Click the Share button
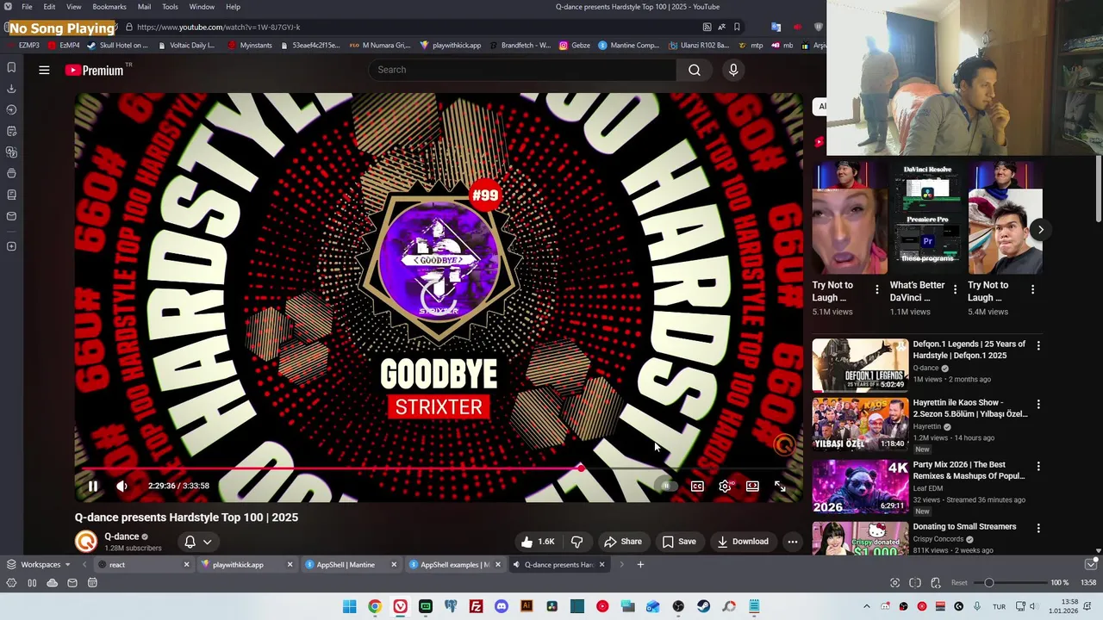This screenshot has width=1103, height=620. (622, 542)
